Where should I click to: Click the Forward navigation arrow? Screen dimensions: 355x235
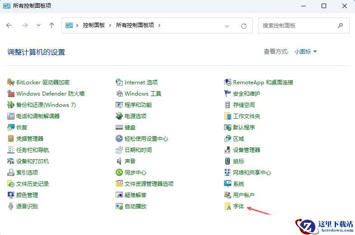click(x=25, y=25)
